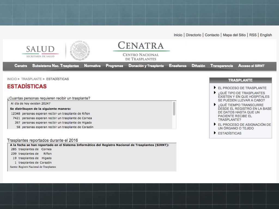Open Estadísticas sidebar link
Image resolution: width=279 pixels, height=209 pixels.
pyautogui.click(x=229, y=133)
